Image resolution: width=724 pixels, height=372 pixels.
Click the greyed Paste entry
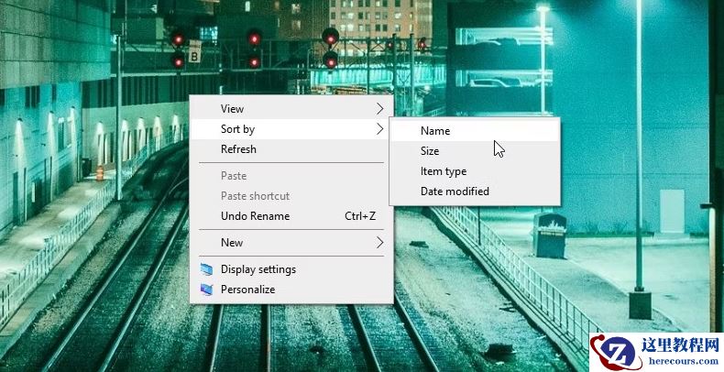coord(291,176)
